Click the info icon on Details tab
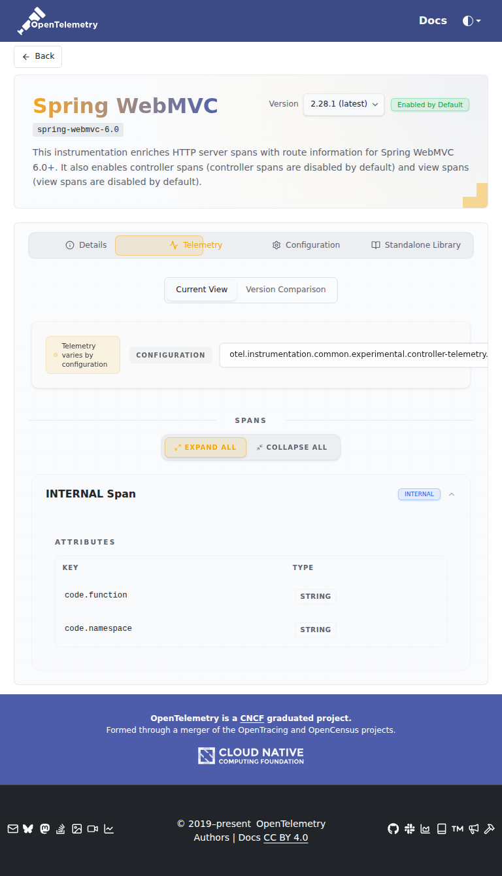Screen dimensions: 502x876 [70, 245]
